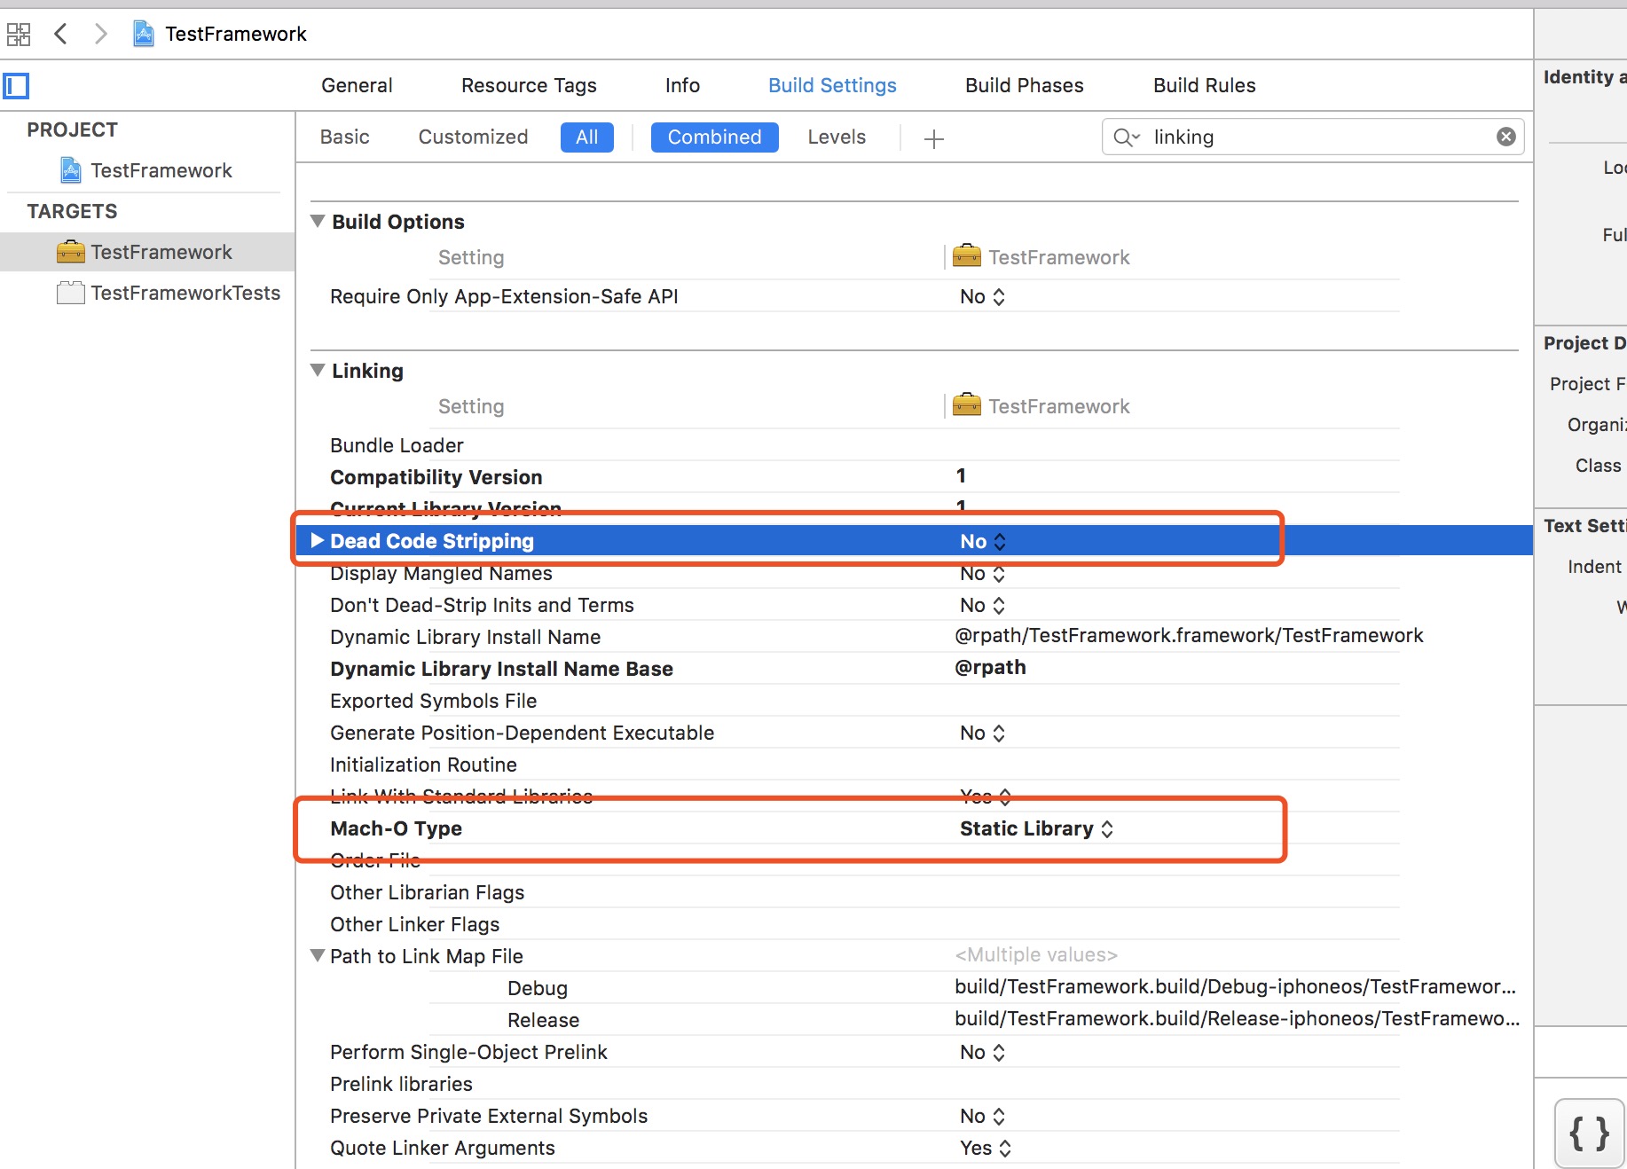
Task: Change Generate Position-Dependent Executable value
Action: coord(982,733)
